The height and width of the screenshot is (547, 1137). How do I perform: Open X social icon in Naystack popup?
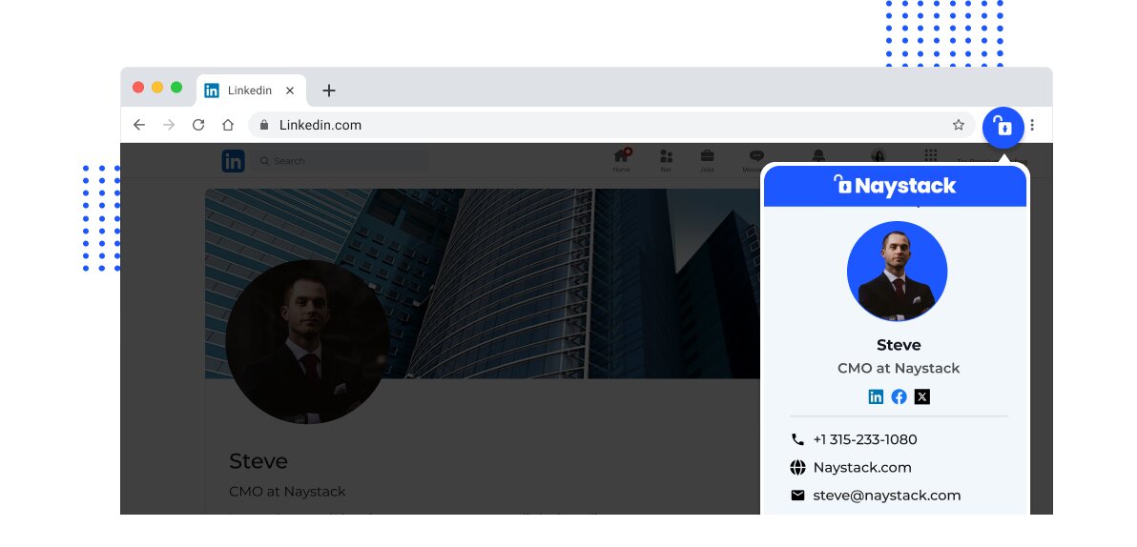click(x=921, y=396)
